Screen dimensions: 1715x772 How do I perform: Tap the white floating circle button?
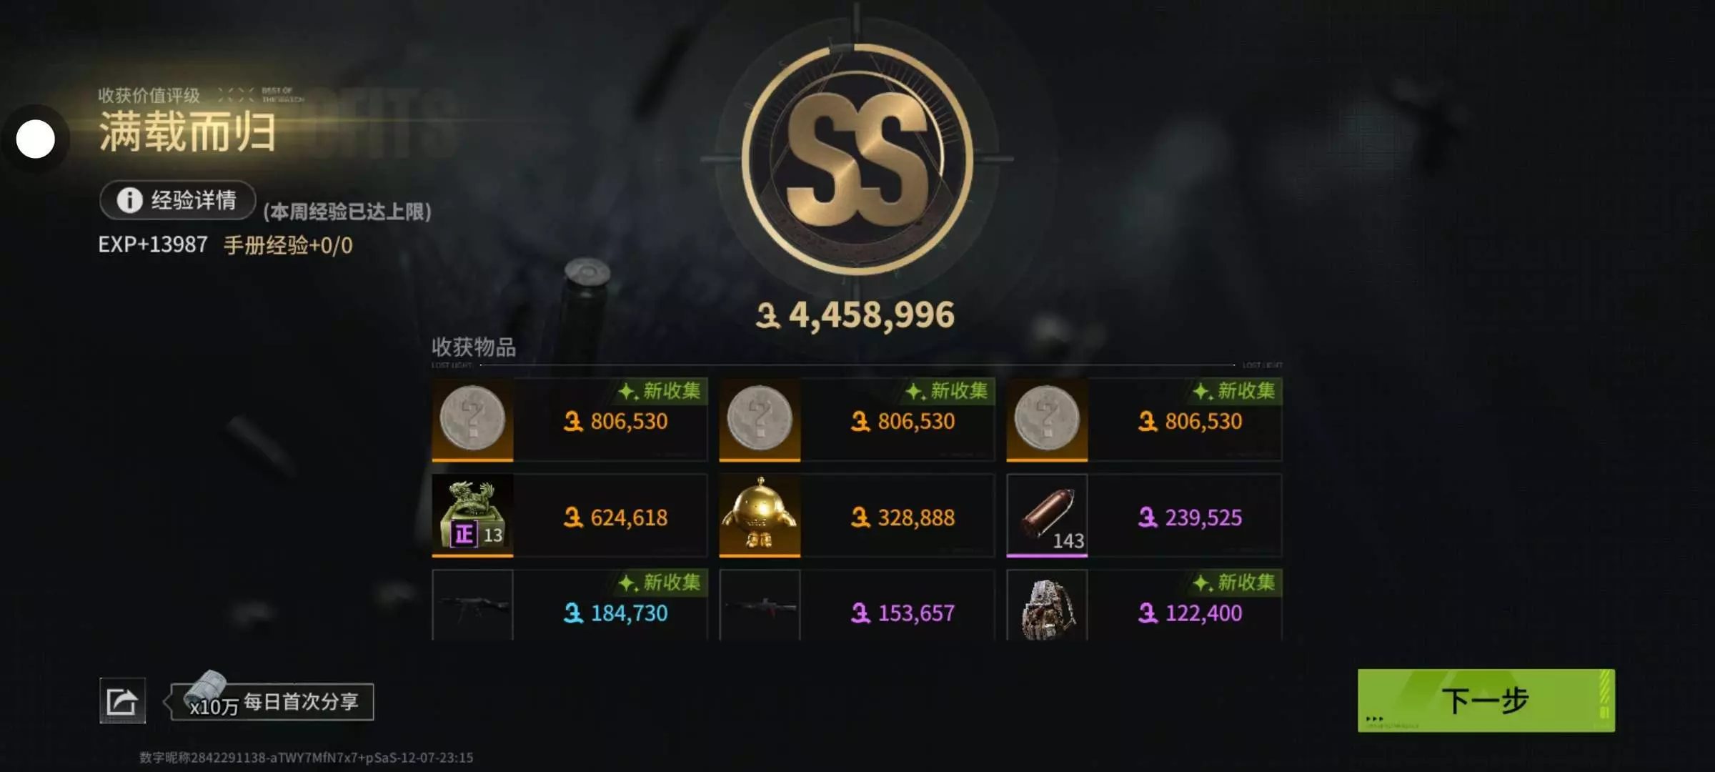click(36, 139)
